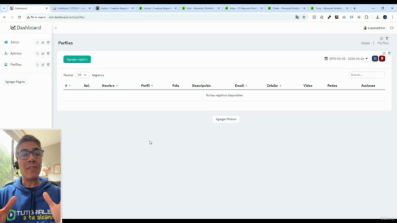Open the browser translate icon
The height and width of the screenshot is (223, 397).
(297, 17)
